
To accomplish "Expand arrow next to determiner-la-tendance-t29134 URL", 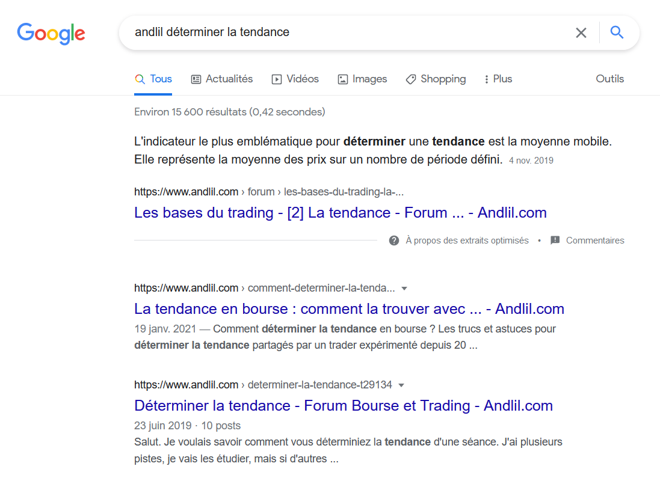I will tap(401, 385).
